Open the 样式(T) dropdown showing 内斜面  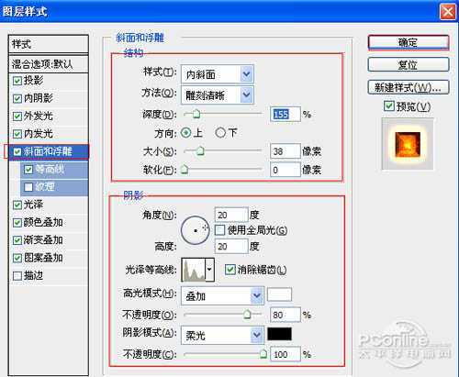tap(218, 74)
